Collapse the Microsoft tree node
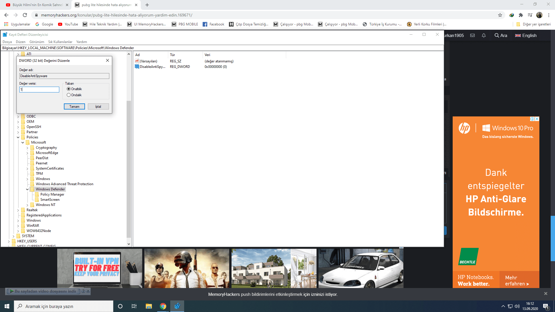Viewport: 555px width, 312px height. pyautogui.click(x=23, y=142)
